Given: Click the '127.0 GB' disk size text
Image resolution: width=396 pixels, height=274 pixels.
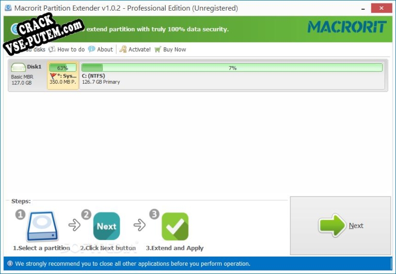Looking at the screenshot, I should coord(21,83).
